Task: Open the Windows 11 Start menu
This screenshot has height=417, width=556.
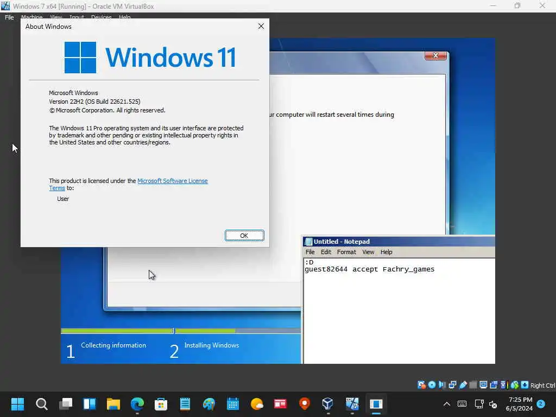Action: (x=17, y=404)
